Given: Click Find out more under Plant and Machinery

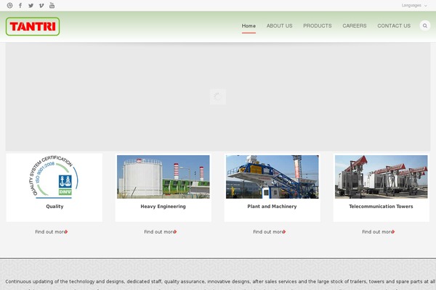Looking at the screenshot, I should pyautogui.click(x=269, y=232).
